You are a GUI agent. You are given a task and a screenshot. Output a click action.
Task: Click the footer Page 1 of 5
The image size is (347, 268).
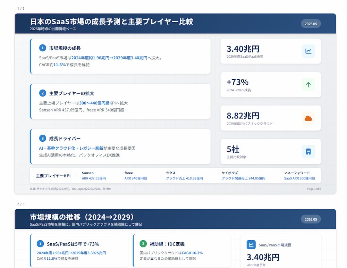[314, 189]
